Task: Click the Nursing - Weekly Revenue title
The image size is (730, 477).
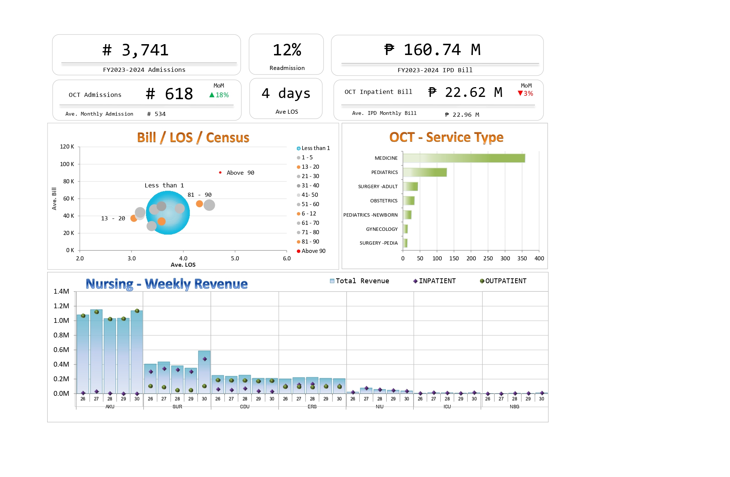Action: click(167, 284)
